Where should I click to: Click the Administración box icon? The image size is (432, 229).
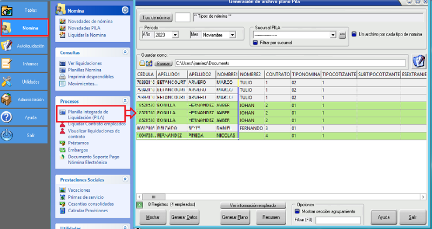click(7, 99)
